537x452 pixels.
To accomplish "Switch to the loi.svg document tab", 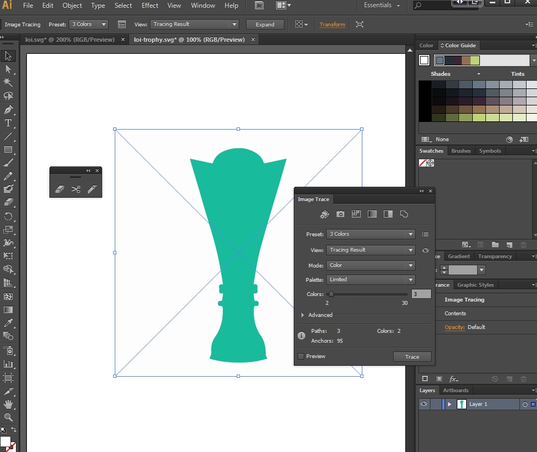I will tap(70, 40).
